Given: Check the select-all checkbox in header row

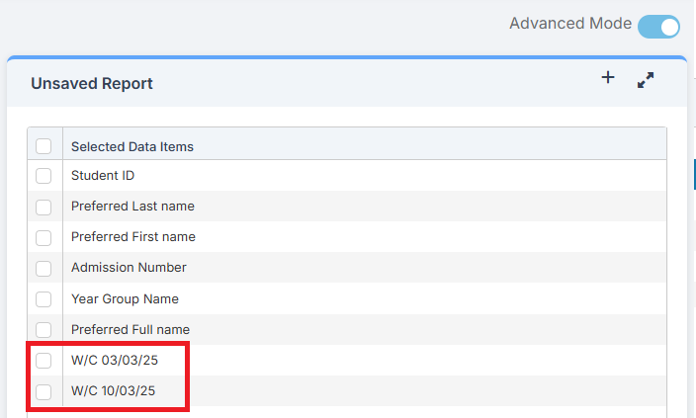Looking at the screenshot, I should tap(43, 146).
